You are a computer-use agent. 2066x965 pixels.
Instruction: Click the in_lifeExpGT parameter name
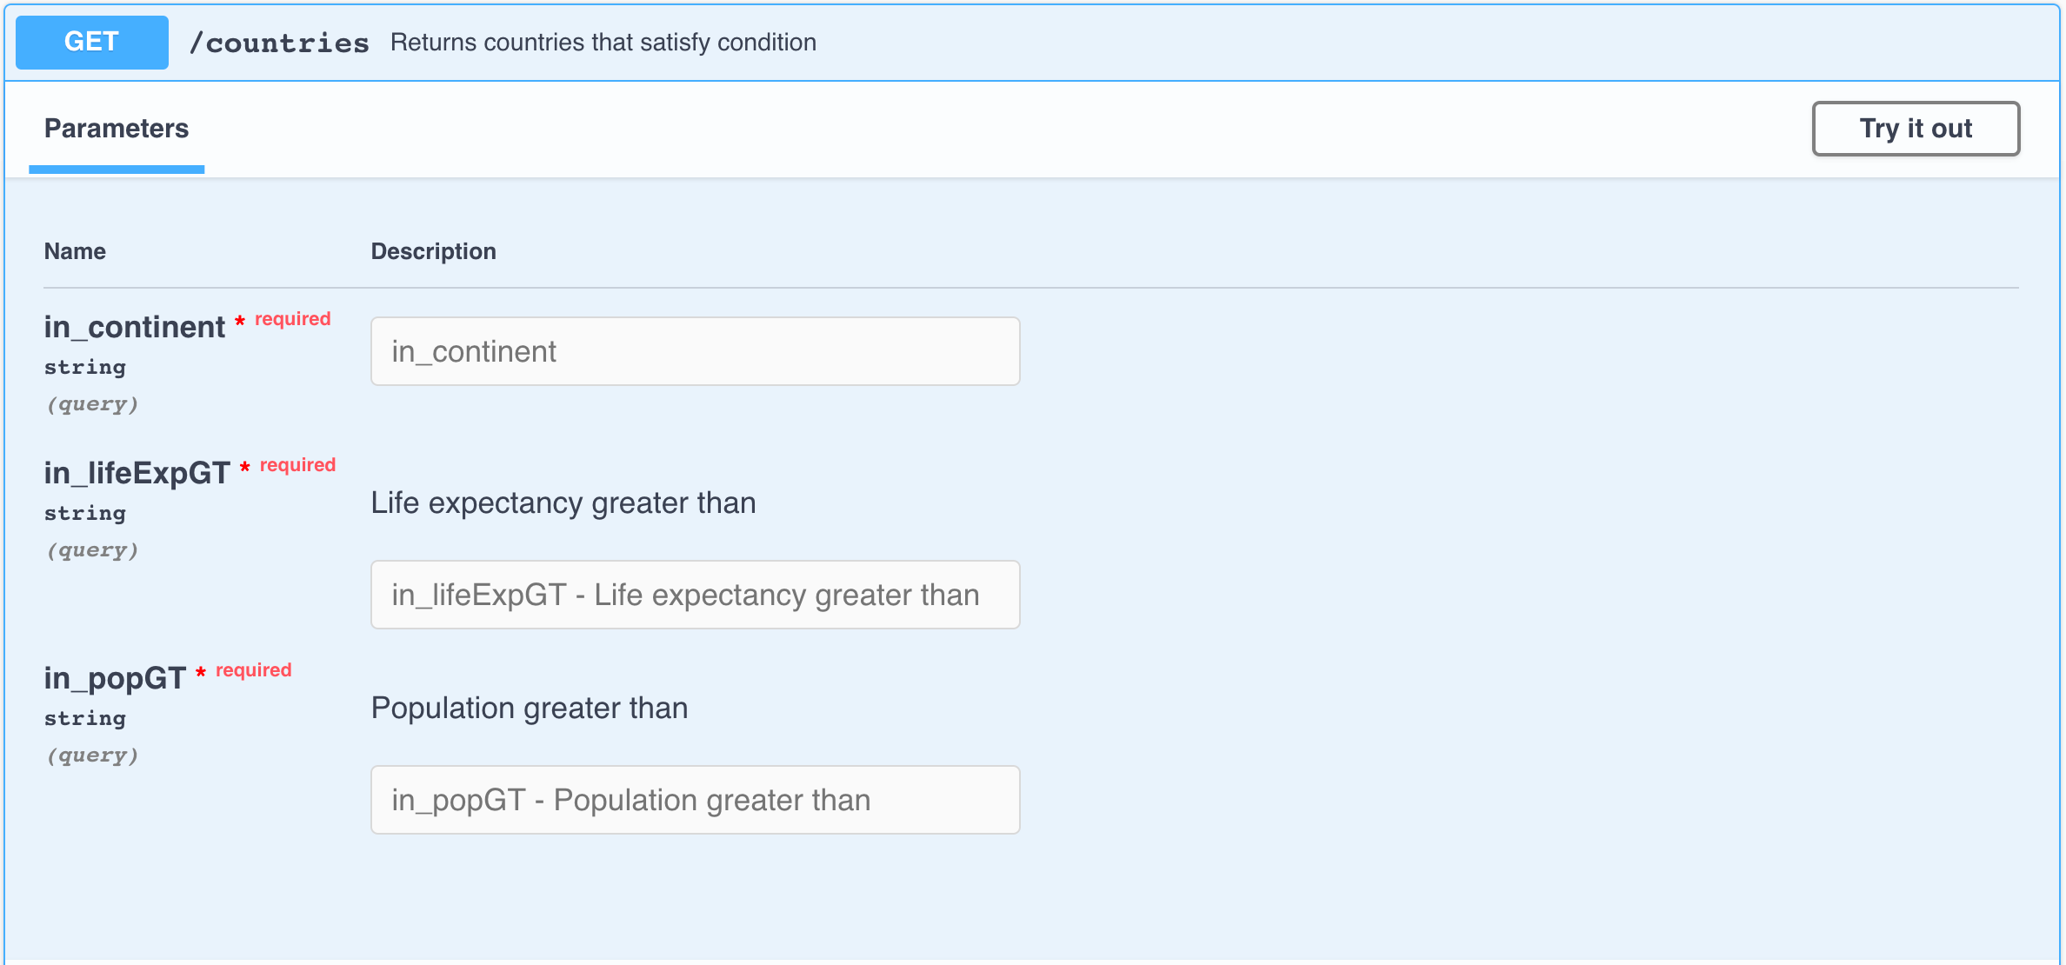coord(137,473)
